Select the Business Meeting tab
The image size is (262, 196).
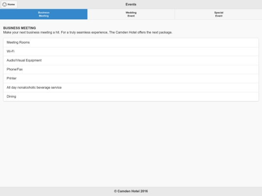(x=44, y=14)
